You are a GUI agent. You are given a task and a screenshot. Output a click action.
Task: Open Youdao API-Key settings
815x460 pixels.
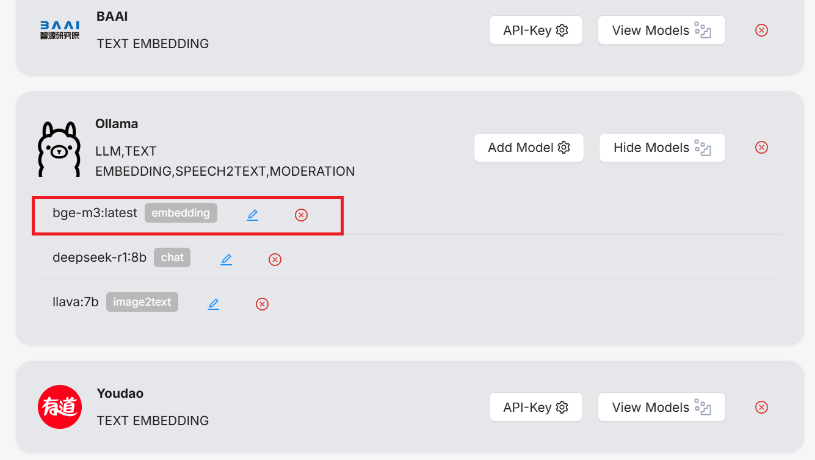click(536, 407)
